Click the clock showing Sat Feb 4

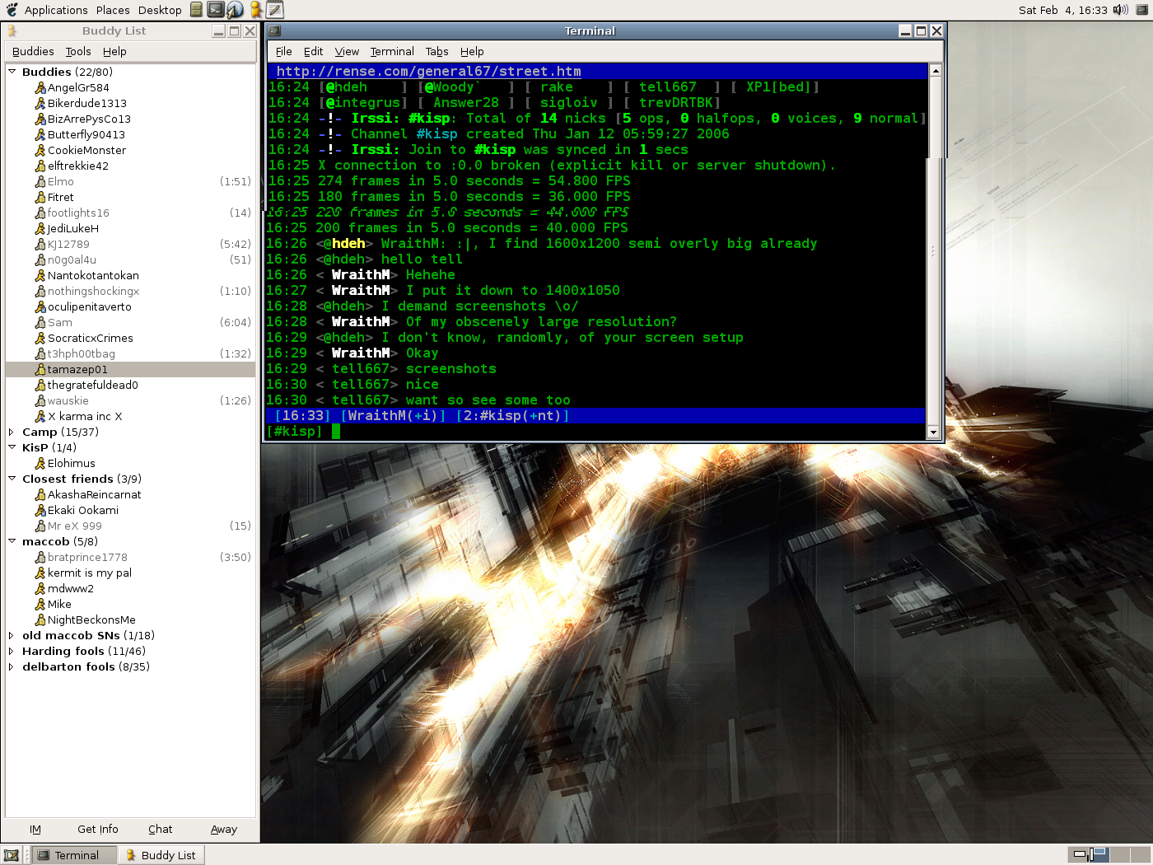(1062, 10)
